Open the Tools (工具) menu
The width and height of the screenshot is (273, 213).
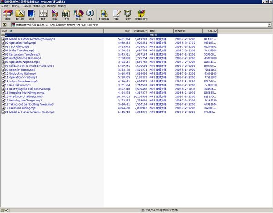(27, 6)
